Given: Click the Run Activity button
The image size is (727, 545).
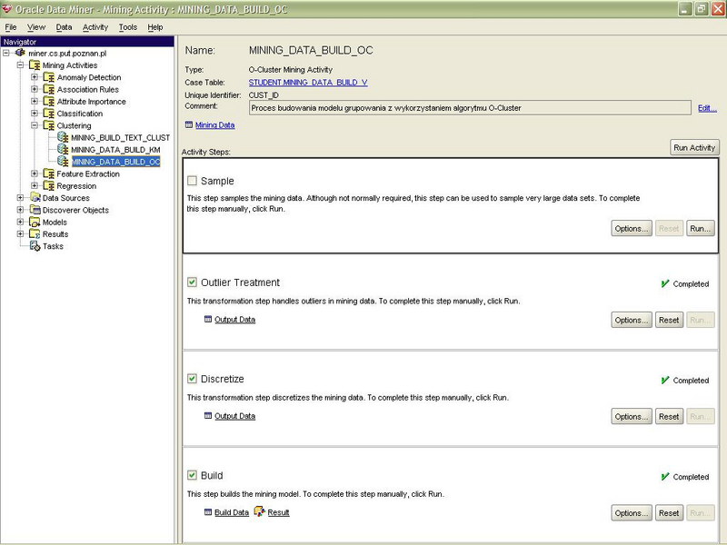Looking at the screenshot, I should pyautogui.click(x=694, y=147).
